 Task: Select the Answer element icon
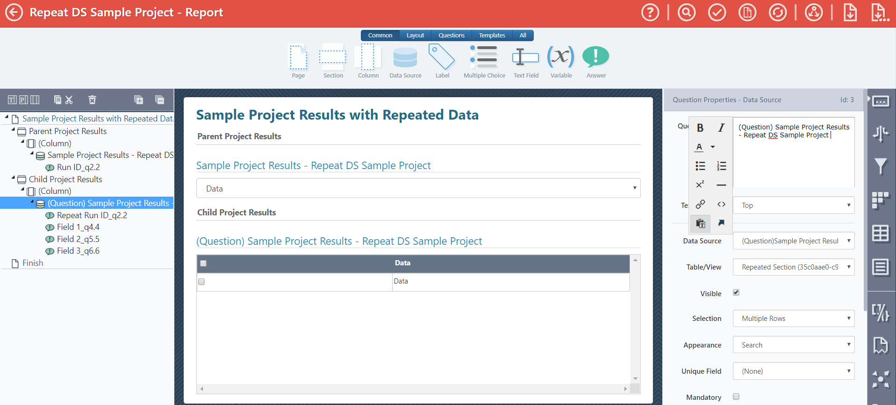(x=595, y=57)
